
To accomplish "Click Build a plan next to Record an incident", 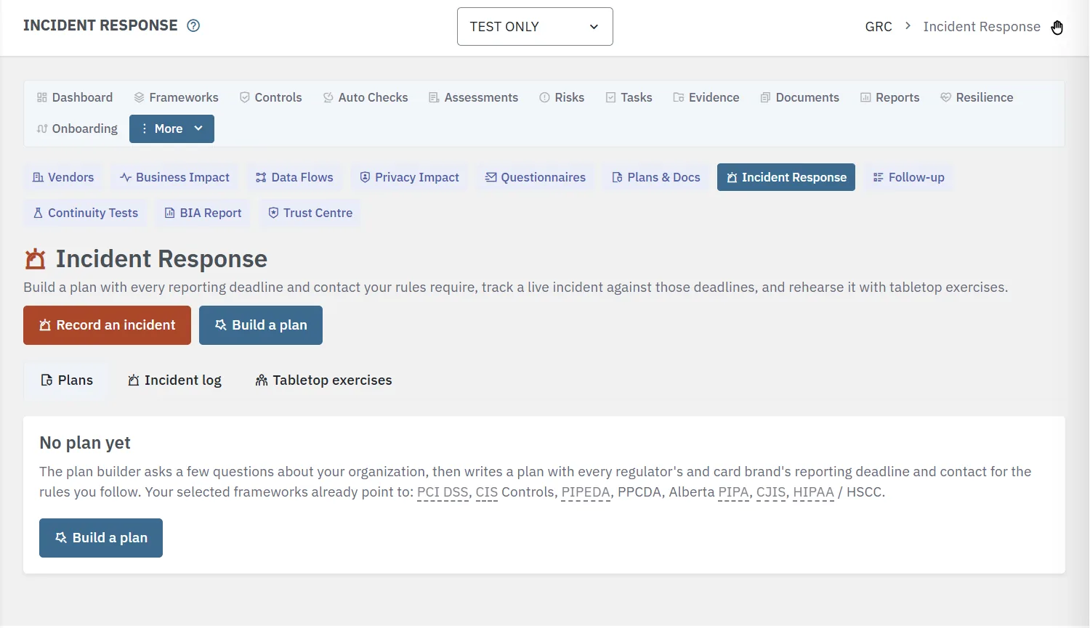I will (x=261, y=325).
